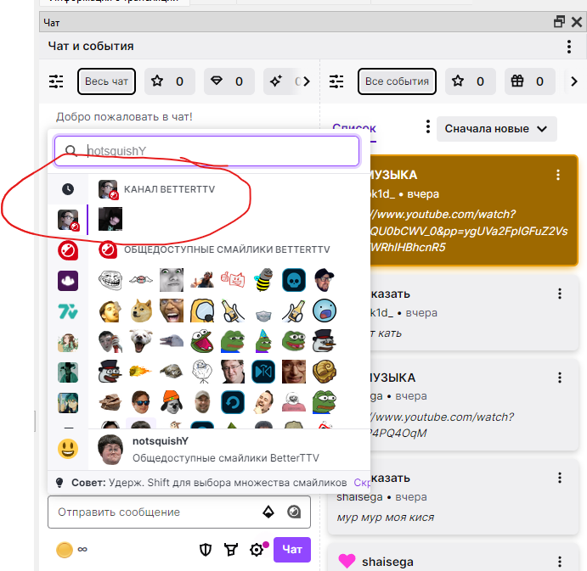
Task: Pick the sunglasses face emote
Action: pos(141,402)
